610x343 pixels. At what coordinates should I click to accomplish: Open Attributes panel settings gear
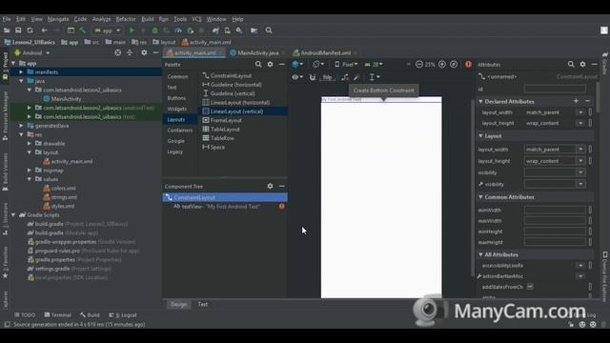[582, 64]
